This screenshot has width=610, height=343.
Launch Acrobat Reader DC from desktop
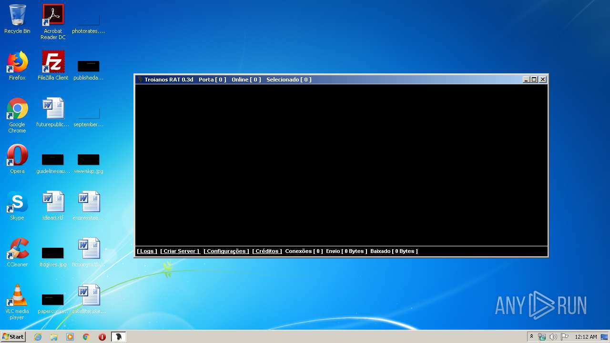pos(53,21)
